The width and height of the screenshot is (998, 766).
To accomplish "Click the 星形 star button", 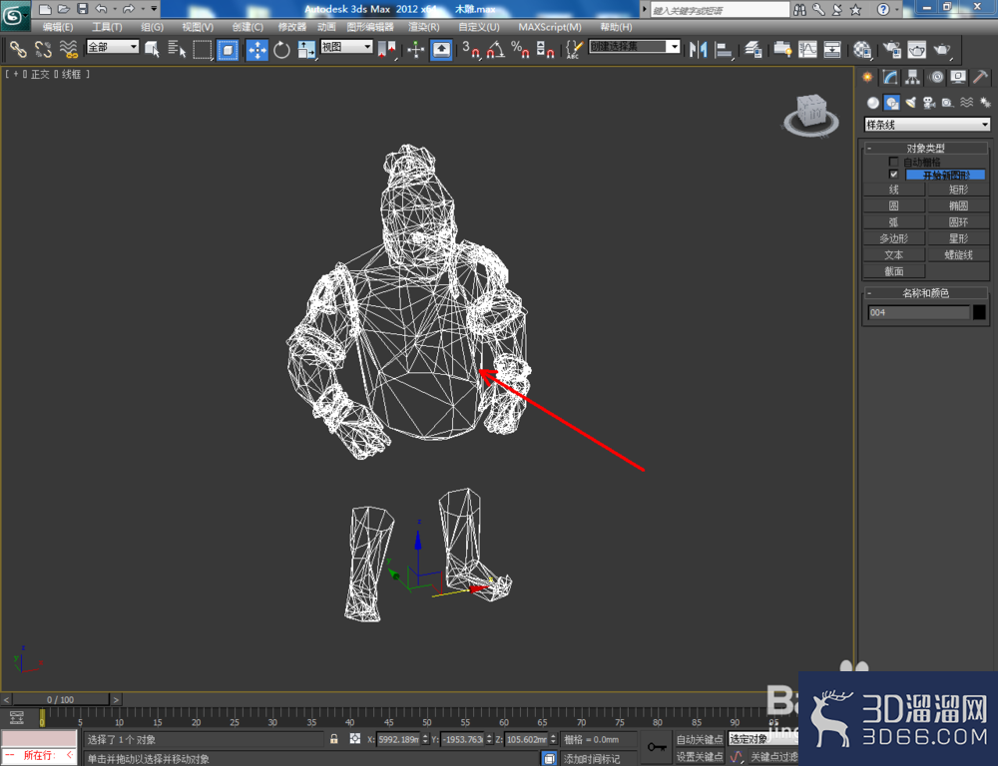I will coord(958,238).
